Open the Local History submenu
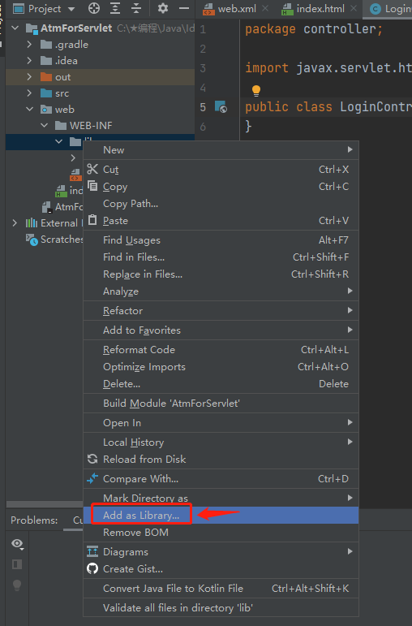Image resolution: width=412 pixels, height=626 pixels. point(221,442)
